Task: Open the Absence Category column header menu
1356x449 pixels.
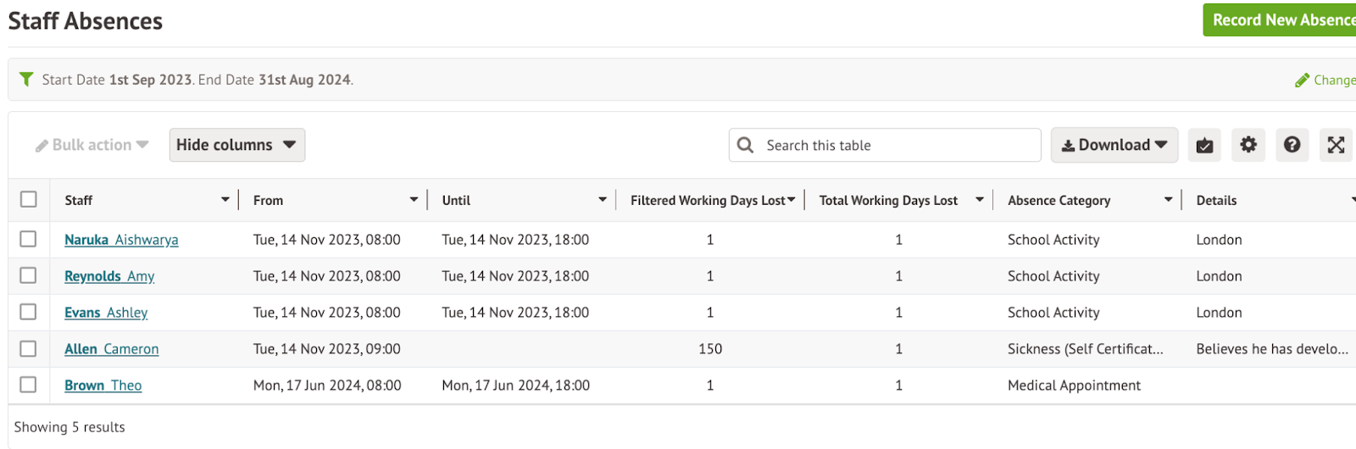Action: [x=1168, y=200]
